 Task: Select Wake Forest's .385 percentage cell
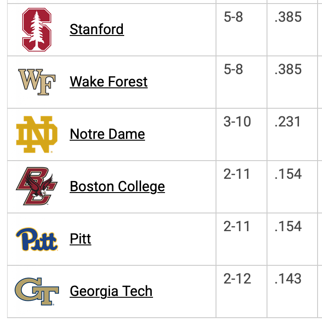coord(288,70)
